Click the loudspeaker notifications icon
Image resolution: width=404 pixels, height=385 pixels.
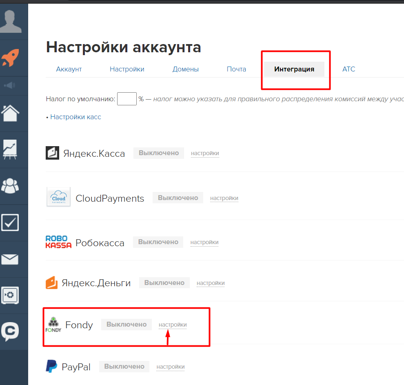point(10,85)
